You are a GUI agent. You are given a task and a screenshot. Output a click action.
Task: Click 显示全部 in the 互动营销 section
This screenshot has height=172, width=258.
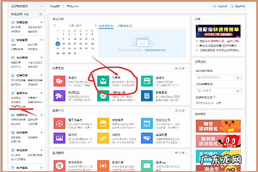[181, 153]
